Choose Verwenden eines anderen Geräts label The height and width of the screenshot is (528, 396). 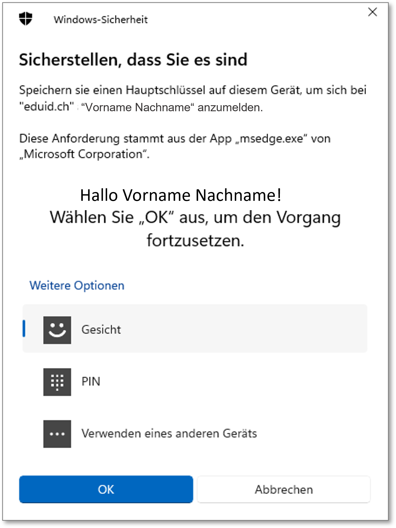tap(169, 433)
